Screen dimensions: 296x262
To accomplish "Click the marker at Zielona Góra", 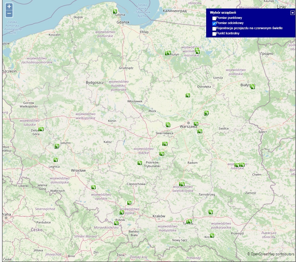I will [x=41, y=129].
